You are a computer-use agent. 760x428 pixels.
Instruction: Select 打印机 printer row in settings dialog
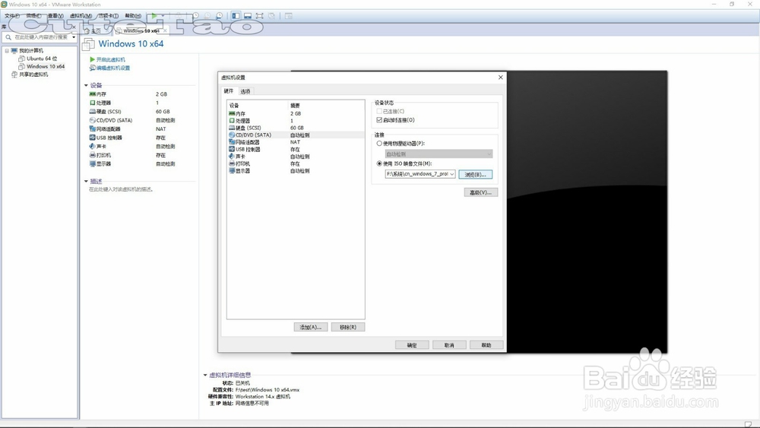(x=296, y=164)
